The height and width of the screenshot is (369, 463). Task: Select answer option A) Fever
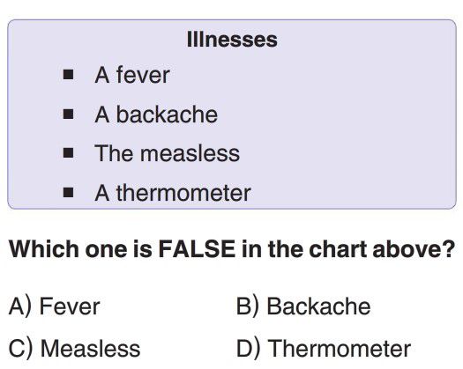click(x=55, y=306)
